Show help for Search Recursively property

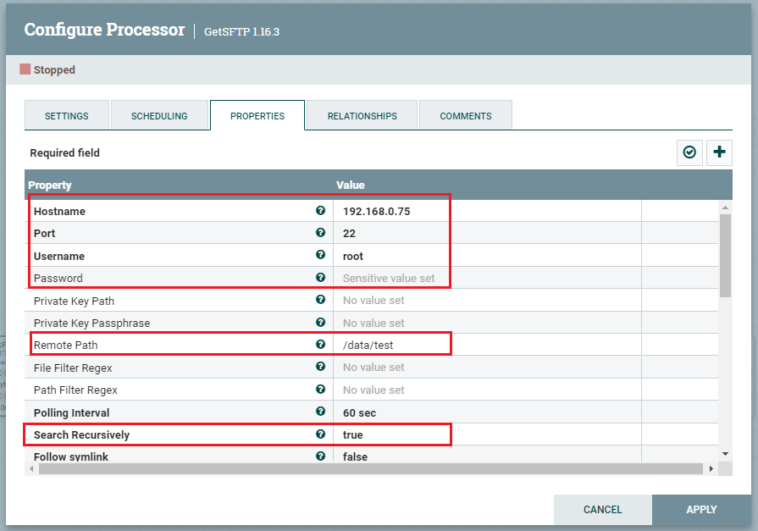320,434
